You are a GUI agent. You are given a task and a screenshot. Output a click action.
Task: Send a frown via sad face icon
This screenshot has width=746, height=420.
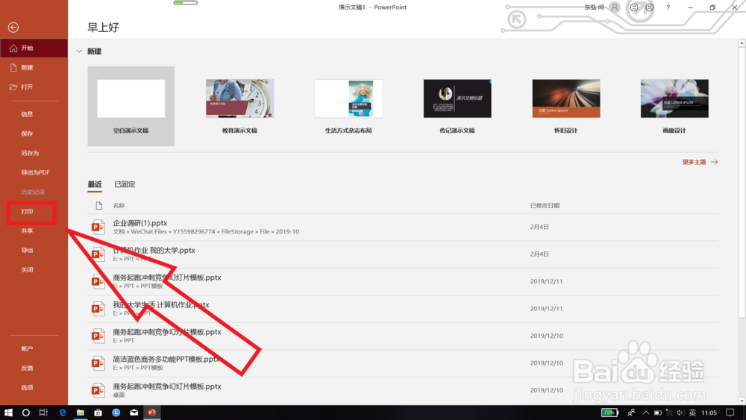point(650,7)
